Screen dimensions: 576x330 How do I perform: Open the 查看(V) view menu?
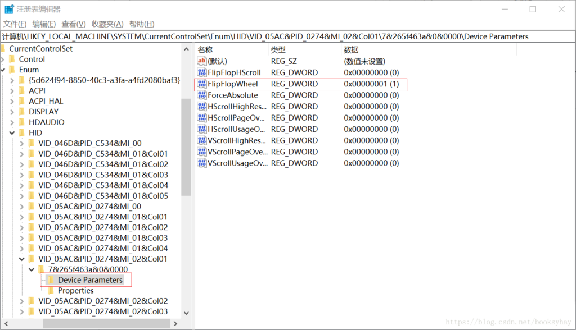pyautogui.click(x=73, y=24)
